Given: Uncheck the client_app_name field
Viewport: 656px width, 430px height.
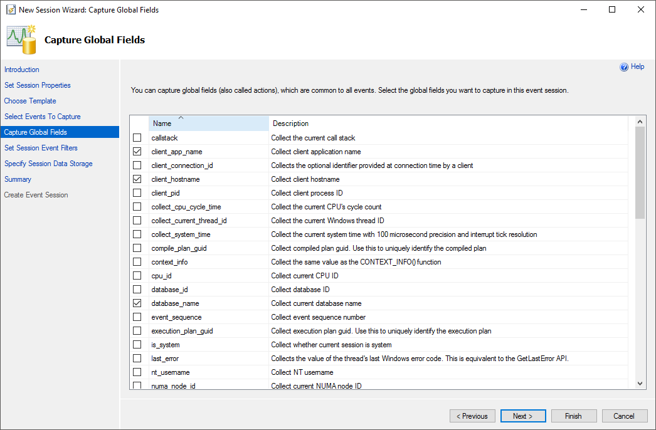Looking at the screenshot, I should [137, 152].
